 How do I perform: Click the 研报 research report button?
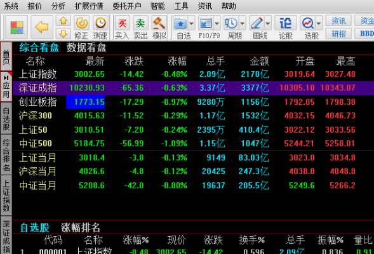tap(338, 34)
